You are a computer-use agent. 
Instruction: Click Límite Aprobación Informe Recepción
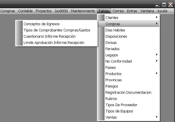pyautogui.click(x=54, y=43)
